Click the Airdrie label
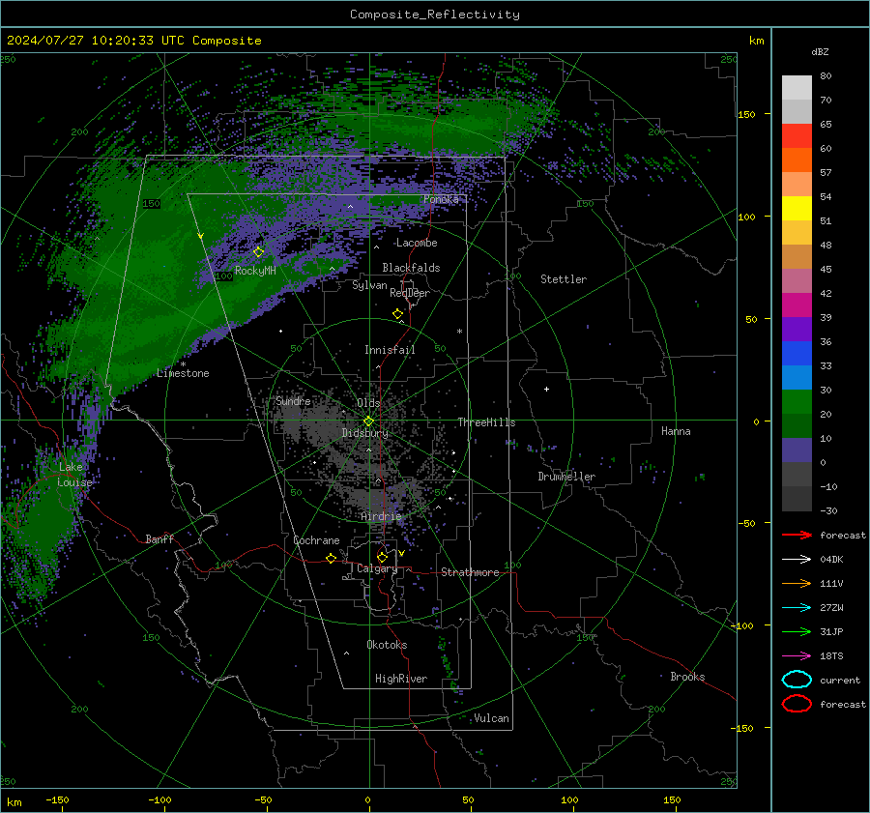 (x=381, y=516)
